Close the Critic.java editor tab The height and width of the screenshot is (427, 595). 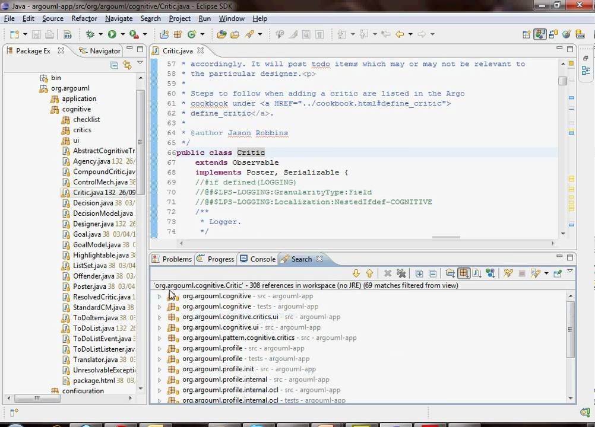200,50
